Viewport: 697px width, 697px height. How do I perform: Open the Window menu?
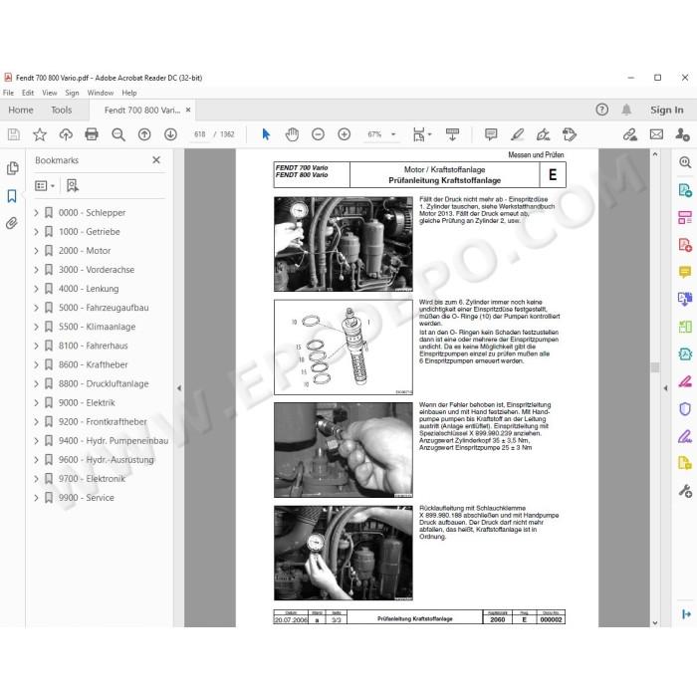[x=100, y=93]
